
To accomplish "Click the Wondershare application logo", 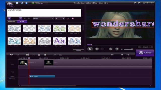I will [x=10, y=4].
